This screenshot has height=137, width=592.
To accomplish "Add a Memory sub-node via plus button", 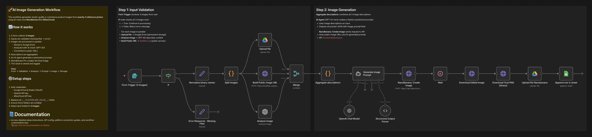I will pos(365,90).
